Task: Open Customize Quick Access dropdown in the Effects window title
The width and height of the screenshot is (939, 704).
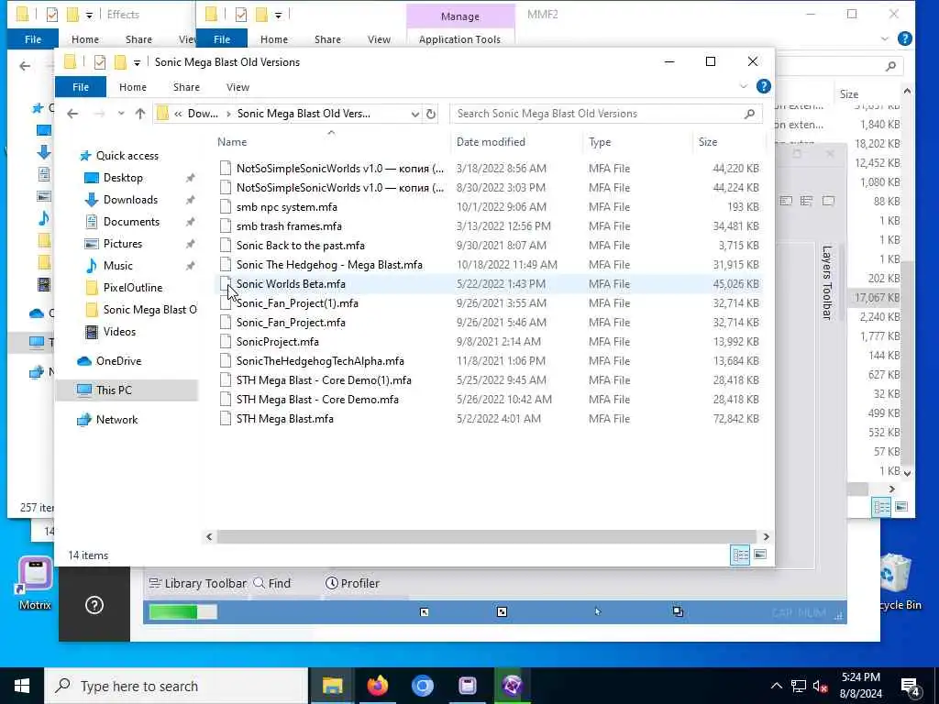Action: click(x=89, y=15)
